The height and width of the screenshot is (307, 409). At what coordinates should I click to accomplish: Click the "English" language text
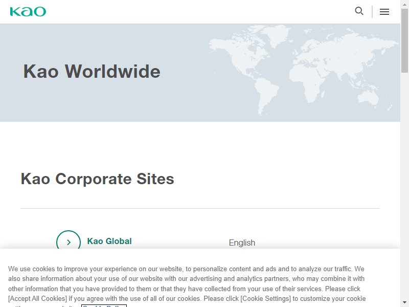(x=242, y=243)
